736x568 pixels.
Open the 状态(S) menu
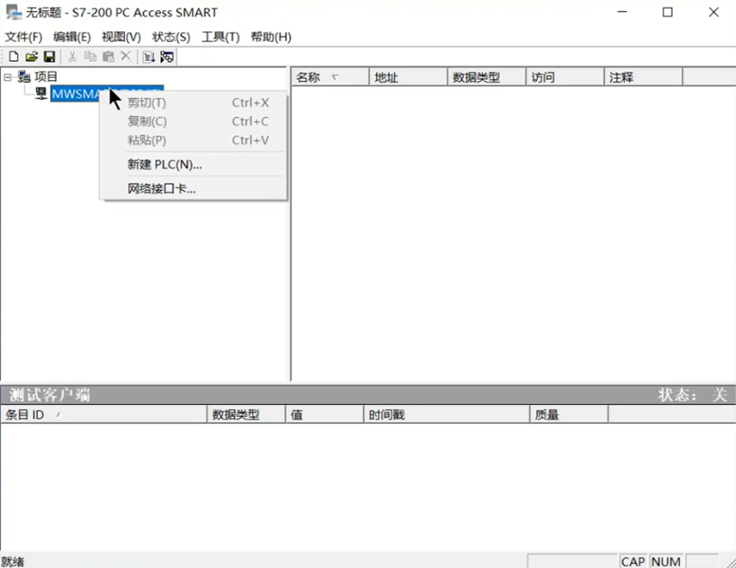[171, 37]
